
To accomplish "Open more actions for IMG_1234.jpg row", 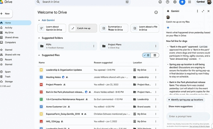I will coord(156,121).
